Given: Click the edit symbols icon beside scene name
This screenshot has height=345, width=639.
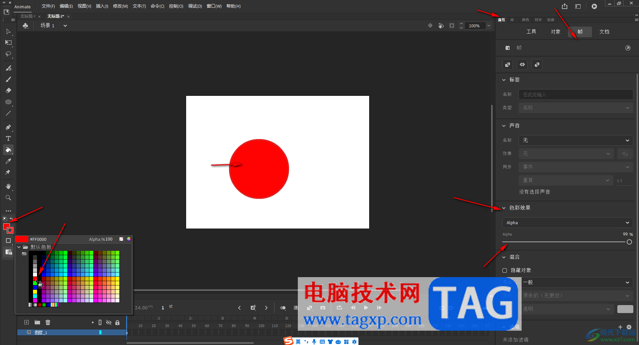Looking at the screenshot, I should (x=25, y=26).
